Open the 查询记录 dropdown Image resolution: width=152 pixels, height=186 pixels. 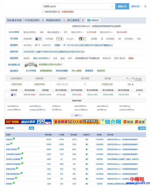click(136, 6)
